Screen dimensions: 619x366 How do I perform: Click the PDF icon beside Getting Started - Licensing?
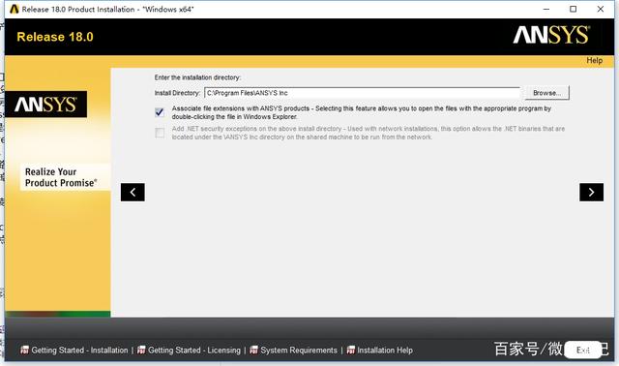[x=141, y=350]
